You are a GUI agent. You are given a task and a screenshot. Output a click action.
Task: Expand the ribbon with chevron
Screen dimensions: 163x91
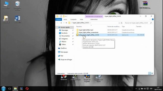(150, 19)
